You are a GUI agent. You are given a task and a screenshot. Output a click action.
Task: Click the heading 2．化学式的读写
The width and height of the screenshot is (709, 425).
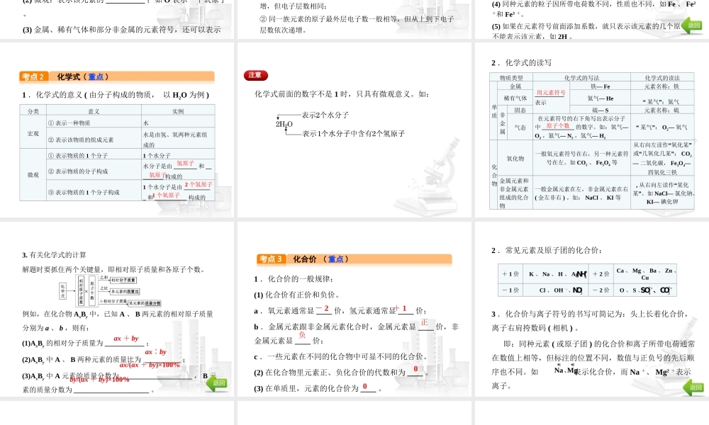click(521, 63)
